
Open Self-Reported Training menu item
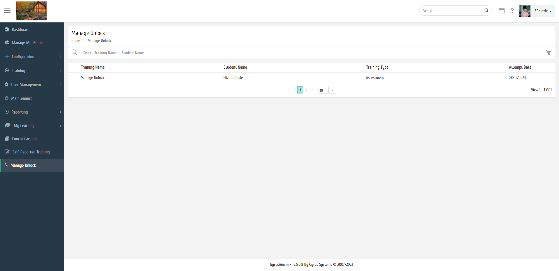click(x=31, y=152)
